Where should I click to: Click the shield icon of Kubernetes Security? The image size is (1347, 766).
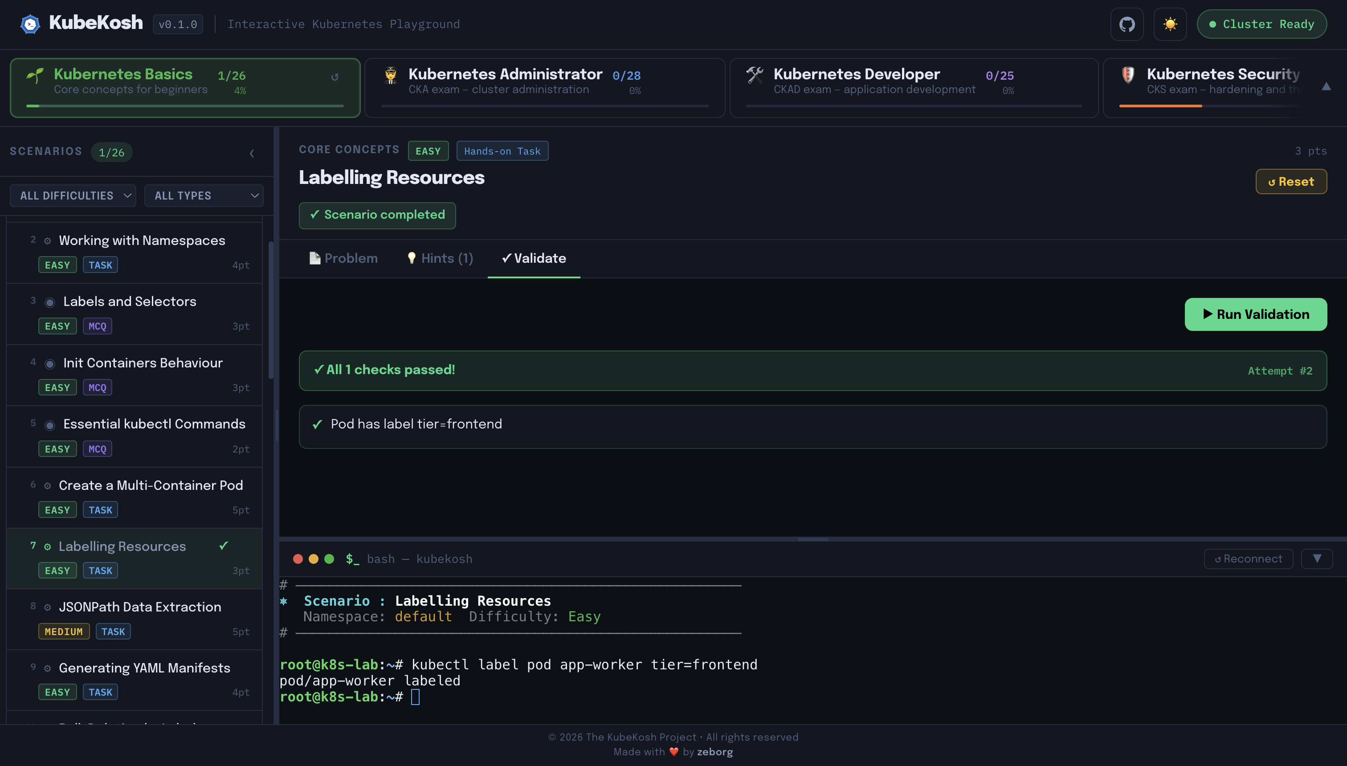tap(1127, 75)
